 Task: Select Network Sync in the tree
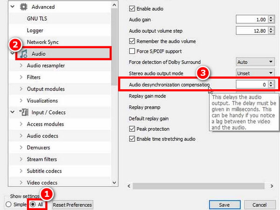click(x=42, y=42)
